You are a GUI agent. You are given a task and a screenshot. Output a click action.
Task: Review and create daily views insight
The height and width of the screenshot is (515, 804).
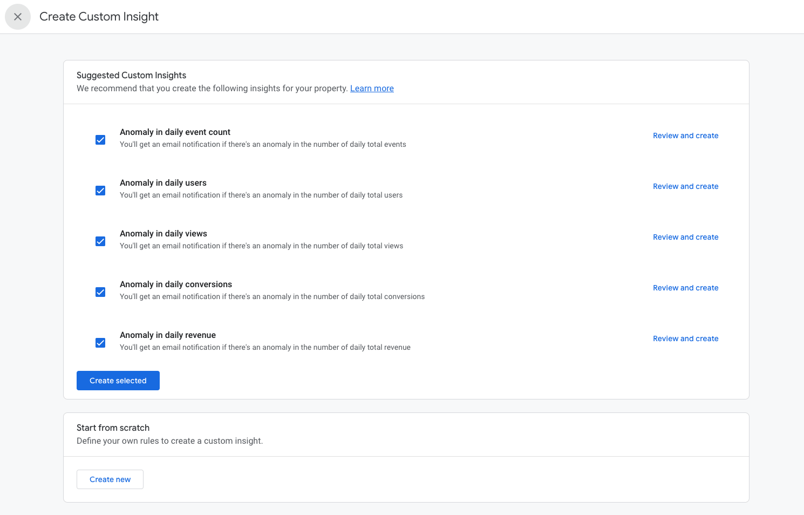[685, 237]
